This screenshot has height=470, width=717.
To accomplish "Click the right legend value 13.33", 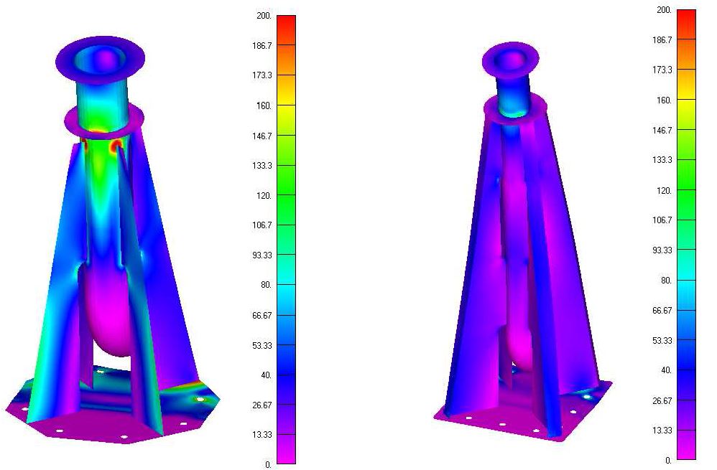I will [x=662, y=430].
